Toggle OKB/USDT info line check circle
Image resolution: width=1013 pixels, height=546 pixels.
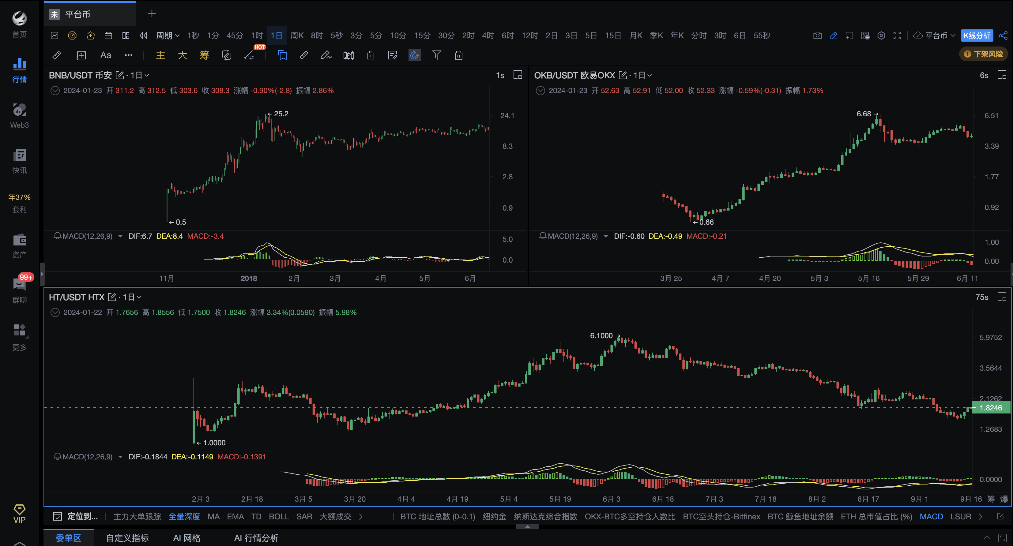[x=540, y=90]
